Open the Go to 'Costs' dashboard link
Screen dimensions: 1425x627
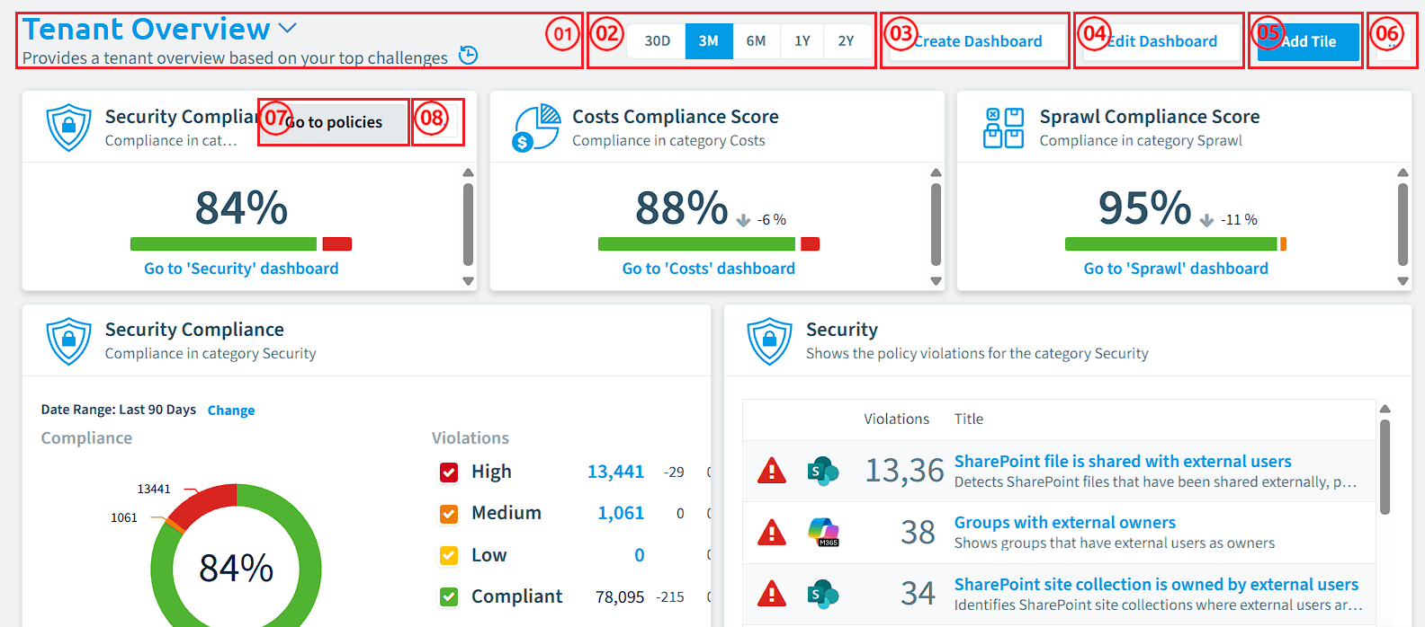709,269
